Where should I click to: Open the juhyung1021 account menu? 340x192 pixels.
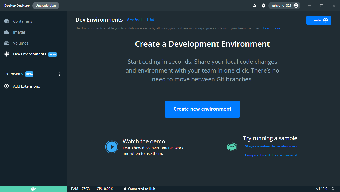[284, 6]
